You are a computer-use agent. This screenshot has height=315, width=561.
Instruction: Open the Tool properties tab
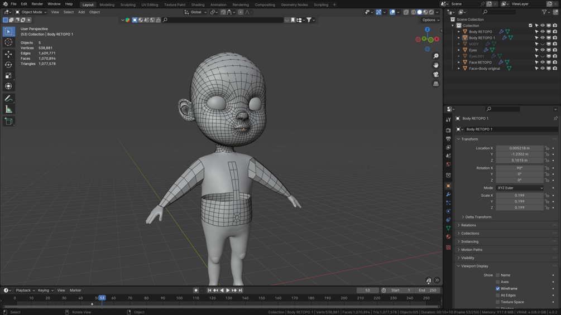point(448,120)
